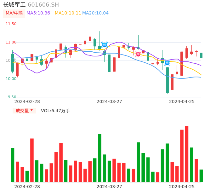Select the MA20:10.04 label

(95, 13)
